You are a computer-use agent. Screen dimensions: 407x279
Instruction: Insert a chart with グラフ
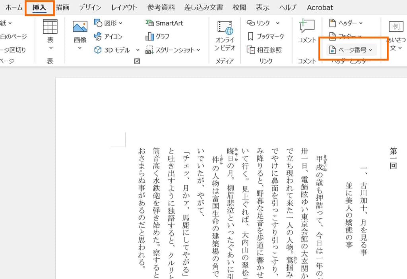pos(157,37)
